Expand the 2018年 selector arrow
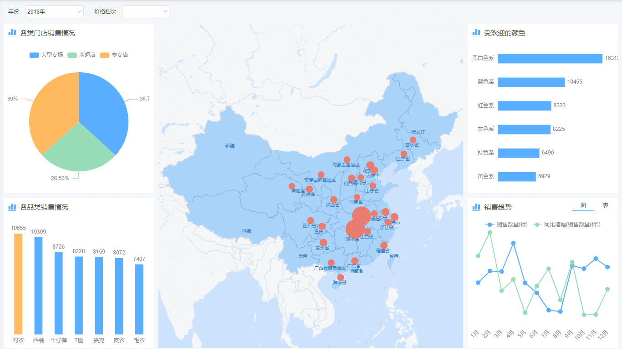The width and height of the screenshot is (622, 349). tap(80, 11)
